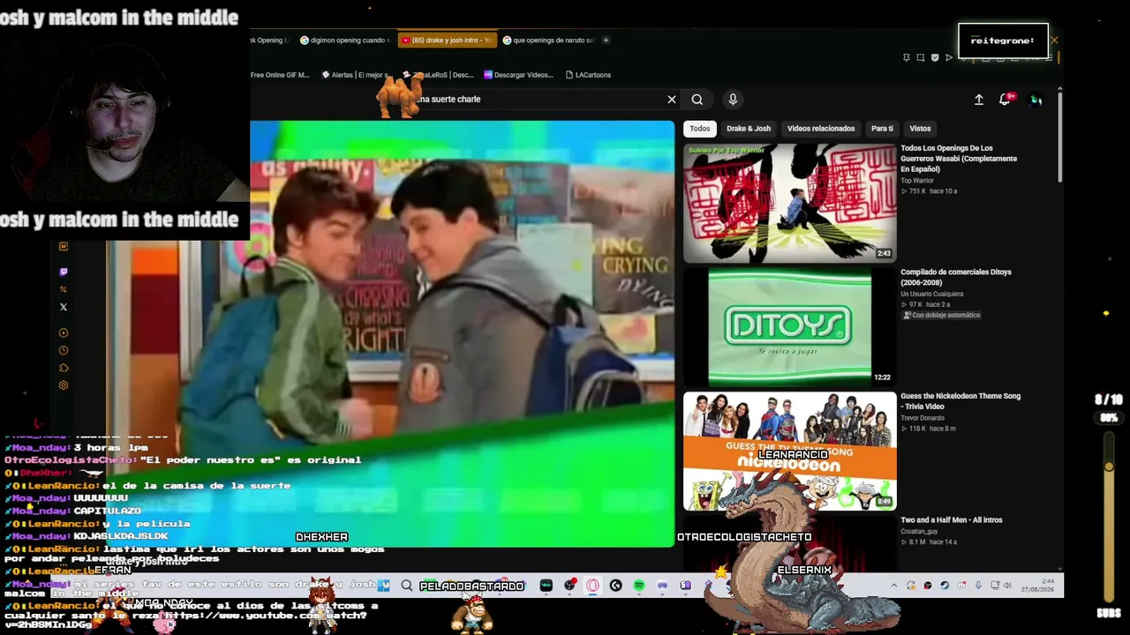Select the 'Drake & Josh' filter chip
The height and width of the screenshot is (635, 1130).
click(x=749, y=129)
